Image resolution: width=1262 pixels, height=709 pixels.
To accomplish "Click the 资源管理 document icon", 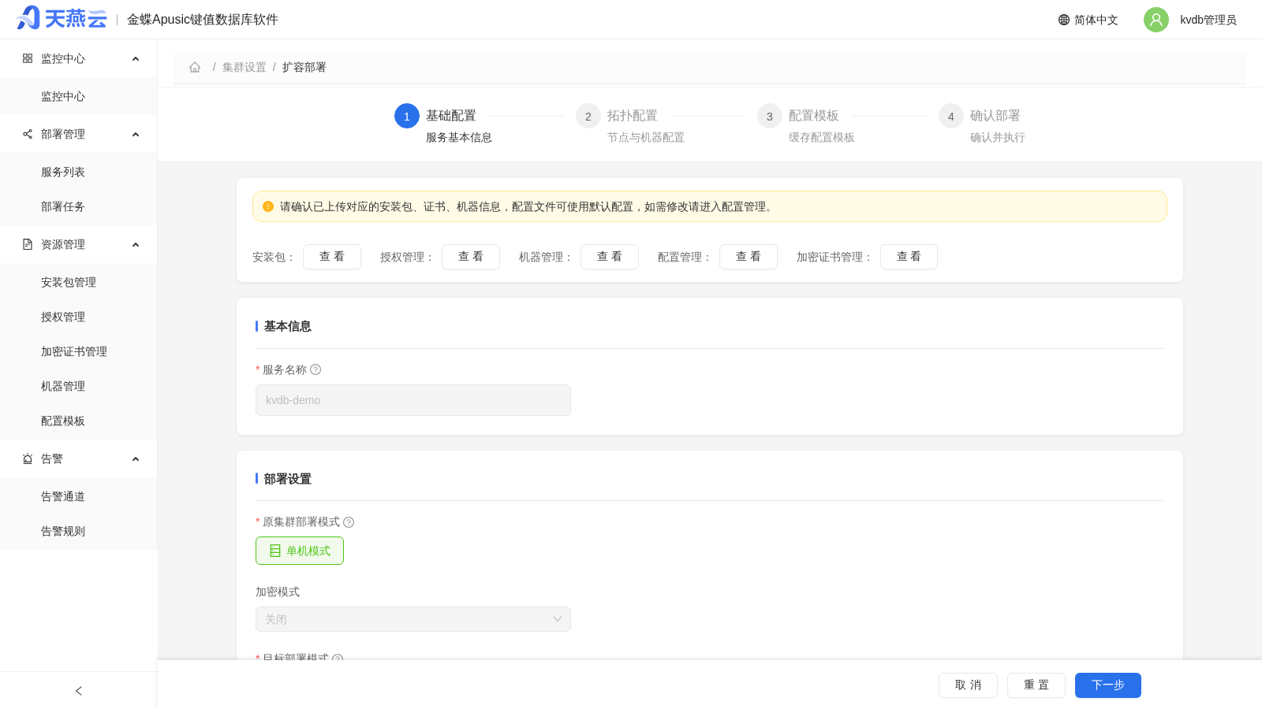I will (28, 244).
